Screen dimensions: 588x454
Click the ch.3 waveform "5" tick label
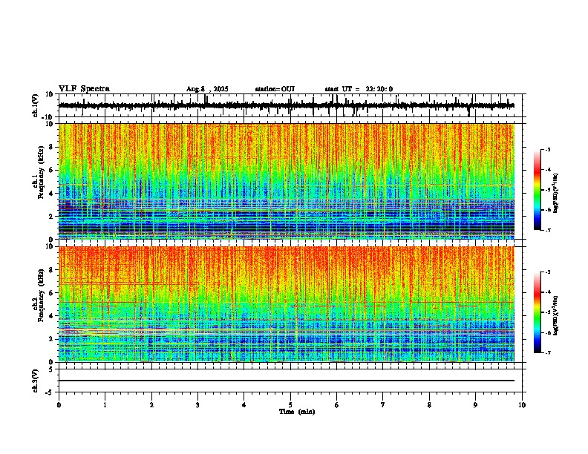[52, 369]
